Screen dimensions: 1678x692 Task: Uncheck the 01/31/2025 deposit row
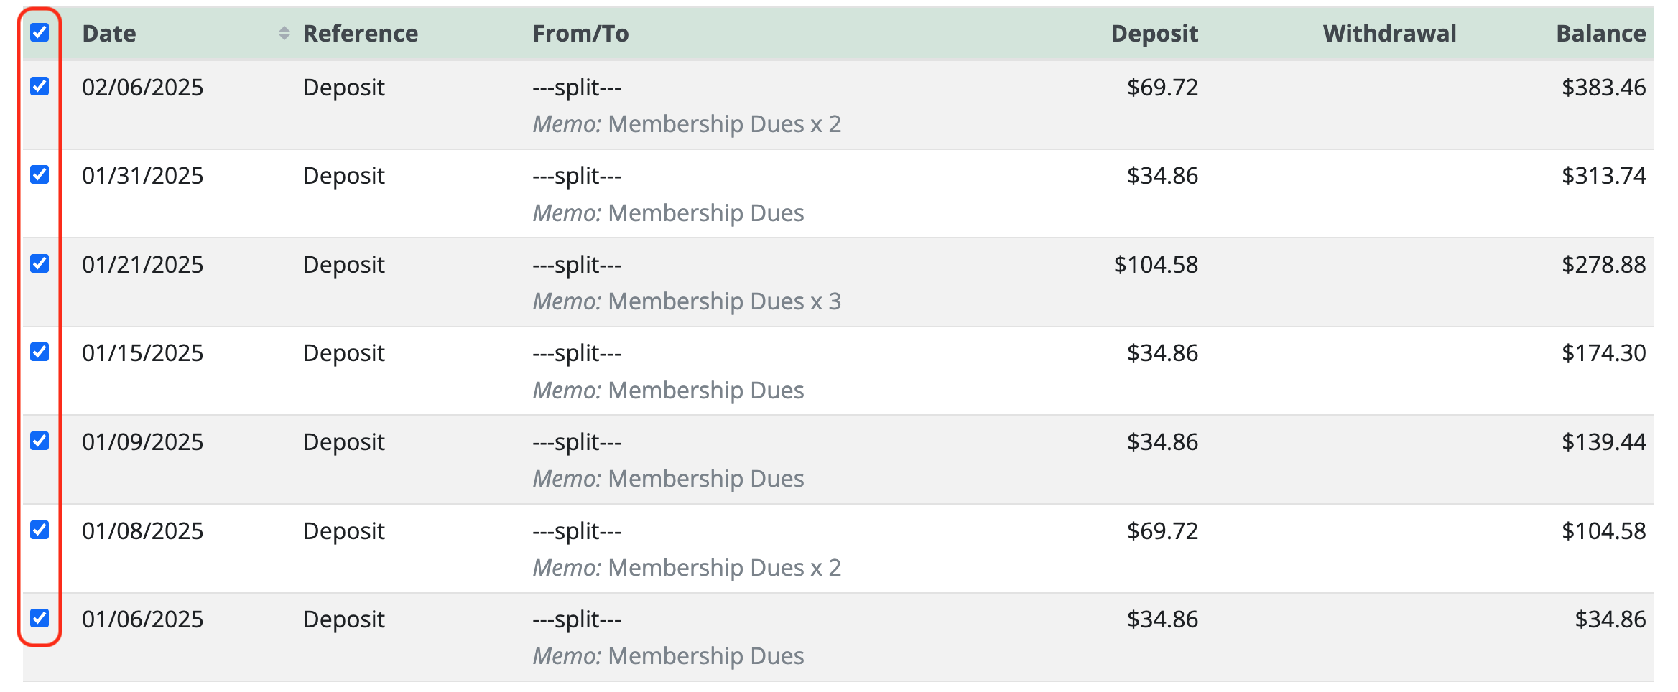coord(40,174)
